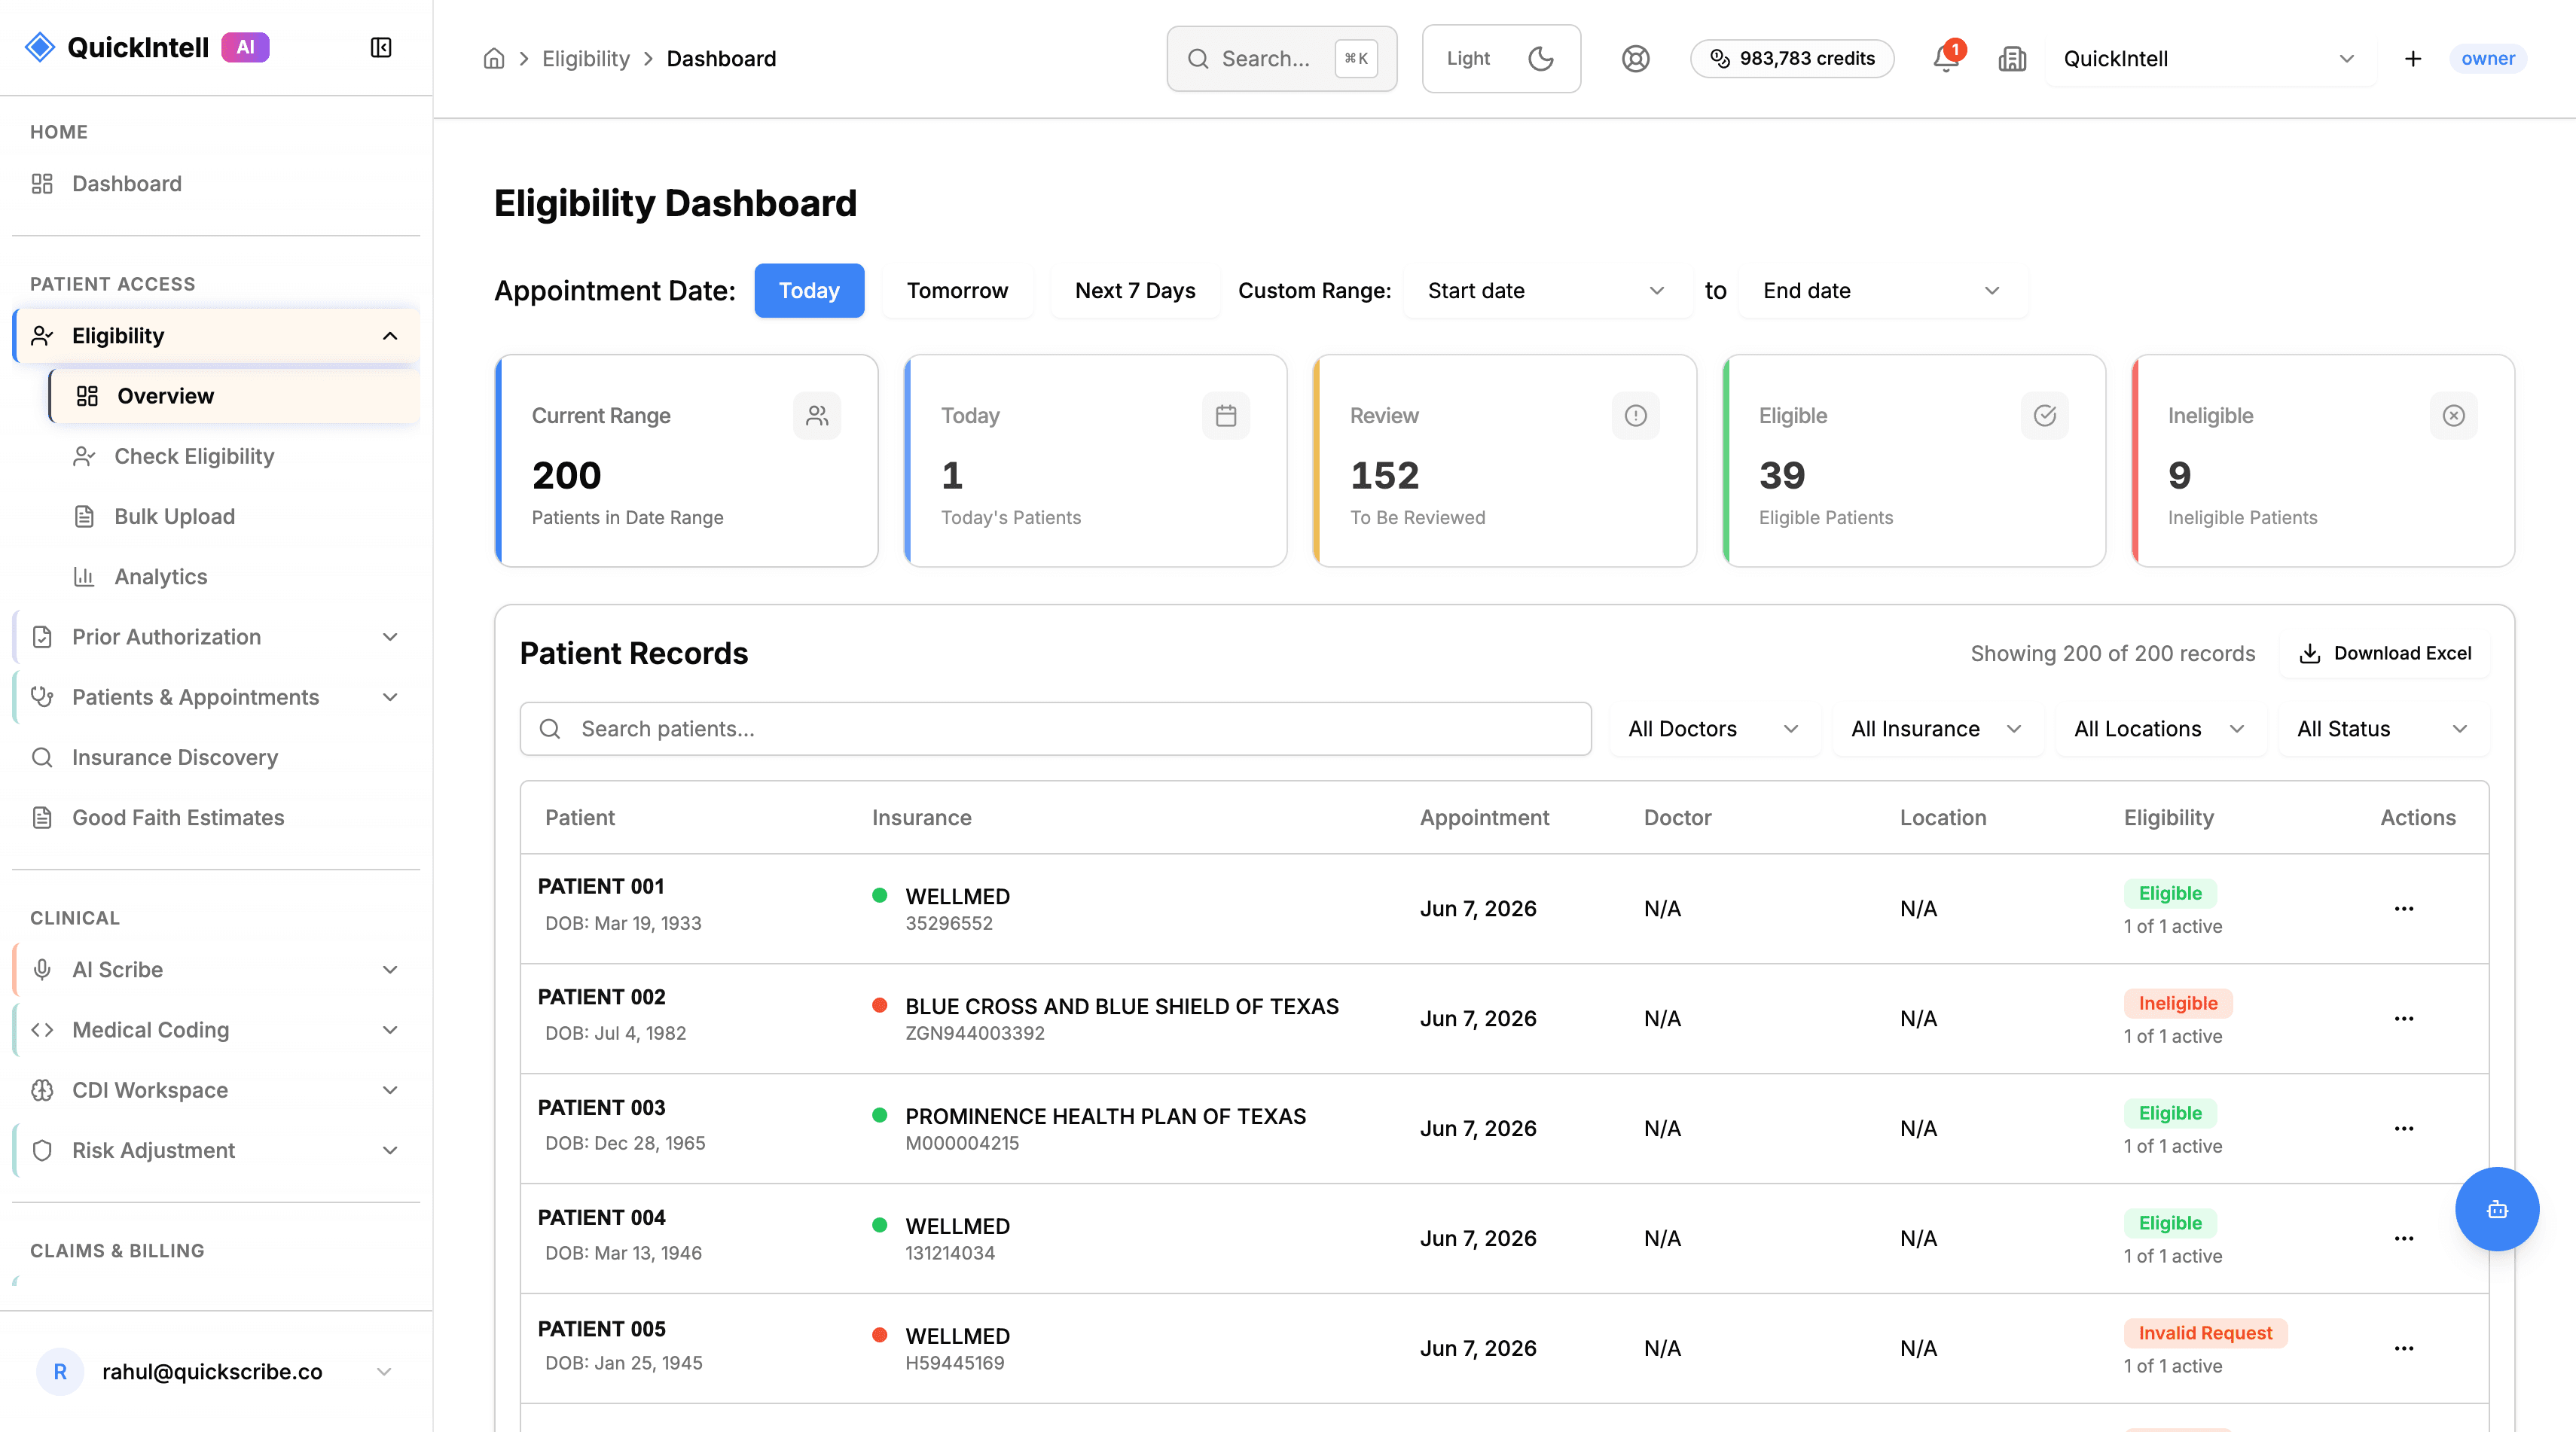The height and width of the screenshot is (1432, 2576).
Task: Click the plus icon to add organization
Action: (2413, 59)
